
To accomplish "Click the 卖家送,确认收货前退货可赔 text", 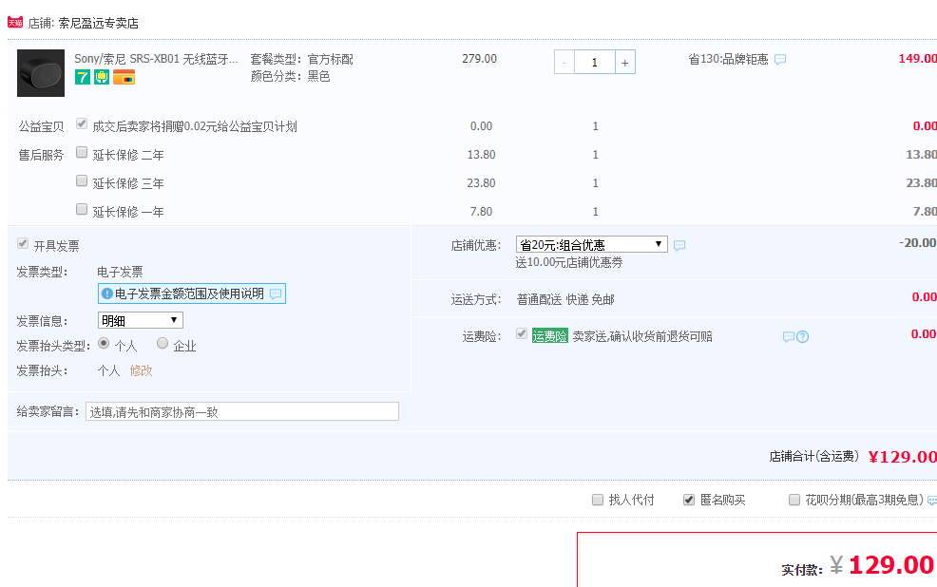I will pos(642,337).
